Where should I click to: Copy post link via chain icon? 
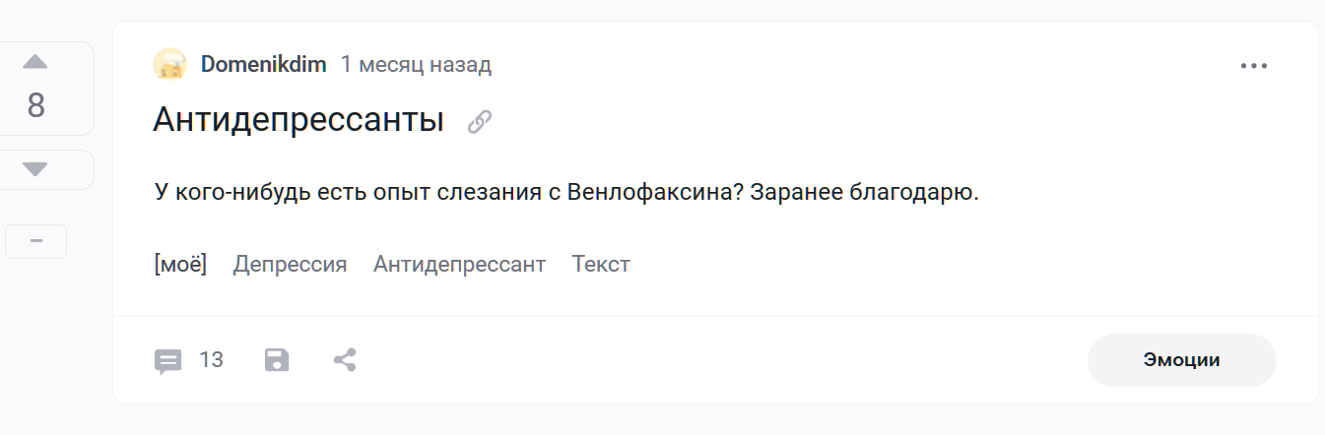coord(480,122)
